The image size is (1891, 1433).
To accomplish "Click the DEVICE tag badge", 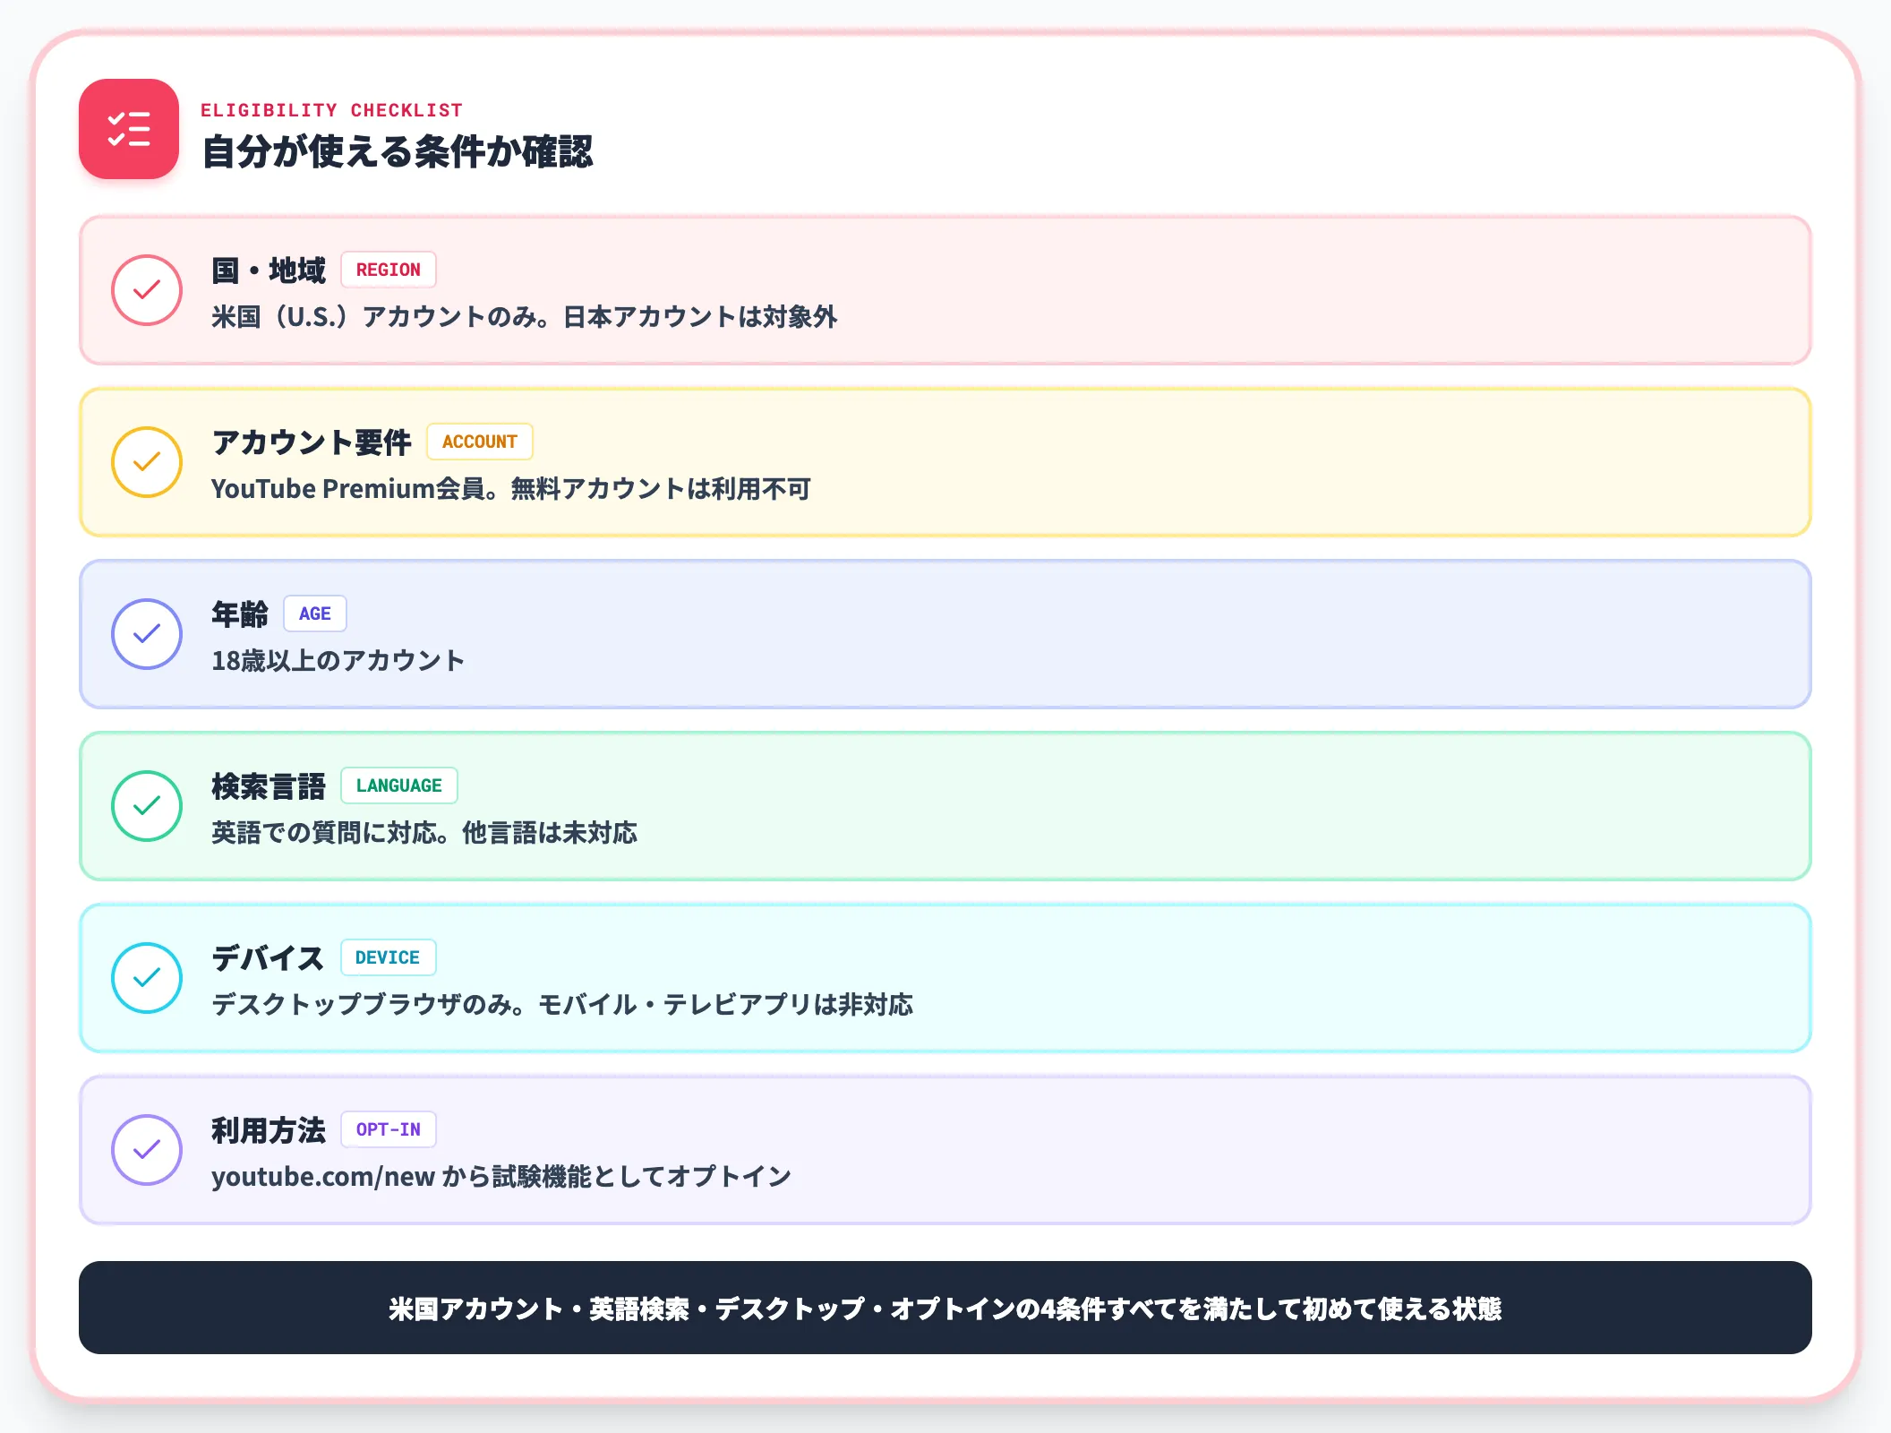I will pyautogui.click(x=388, y=957).
